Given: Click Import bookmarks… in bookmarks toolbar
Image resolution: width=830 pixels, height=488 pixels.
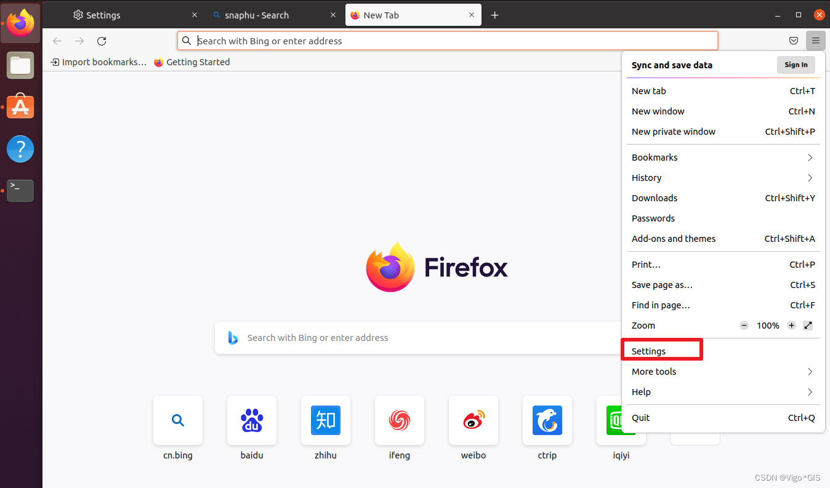Looking at the screenshot, I should tap(99, 62).
